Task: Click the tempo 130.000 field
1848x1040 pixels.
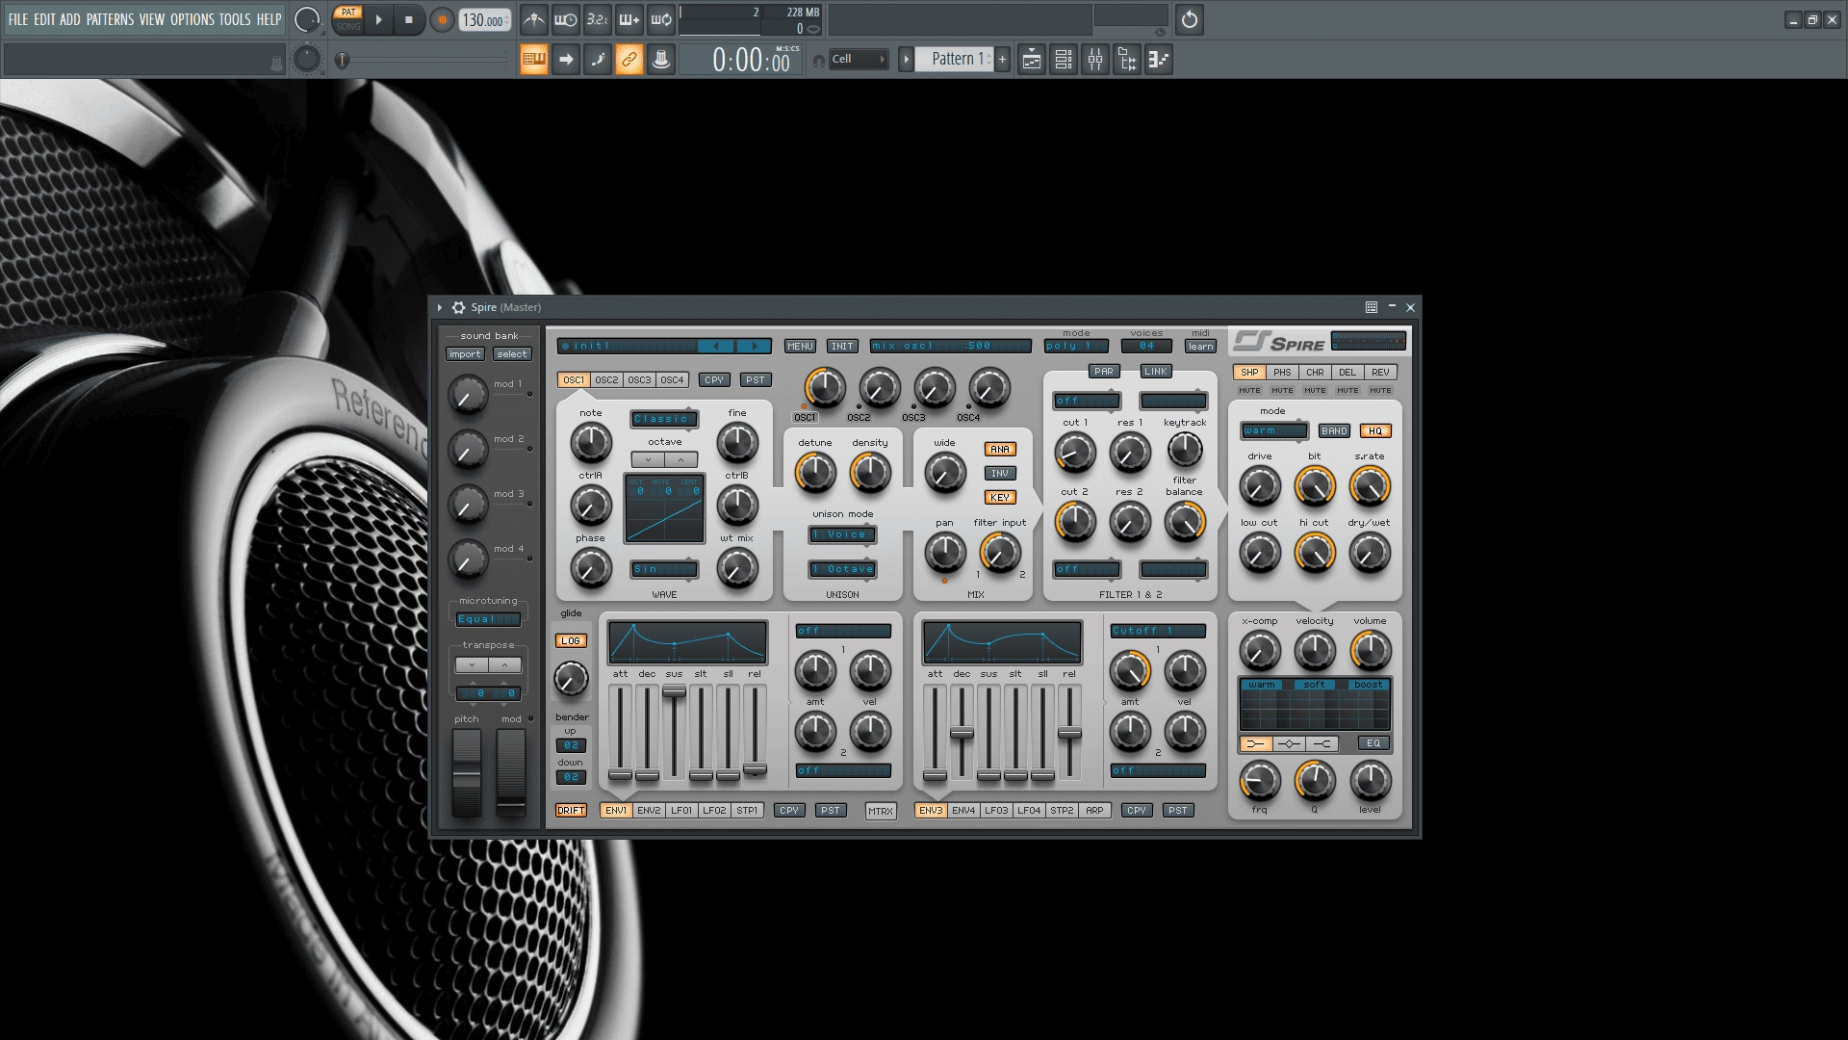Action: point(484,20)
